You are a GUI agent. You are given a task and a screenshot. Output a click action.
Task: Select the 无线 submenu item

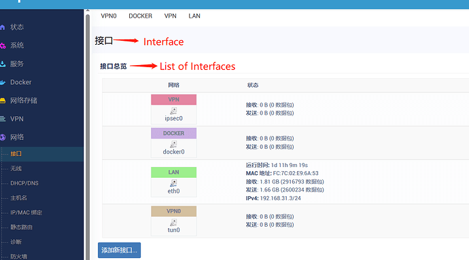pyautogui.click(x=16, y=168)
